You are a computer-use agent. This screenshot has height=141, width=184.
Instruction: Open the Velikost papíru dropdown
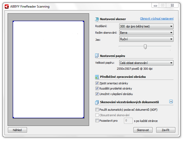[146, 63]
